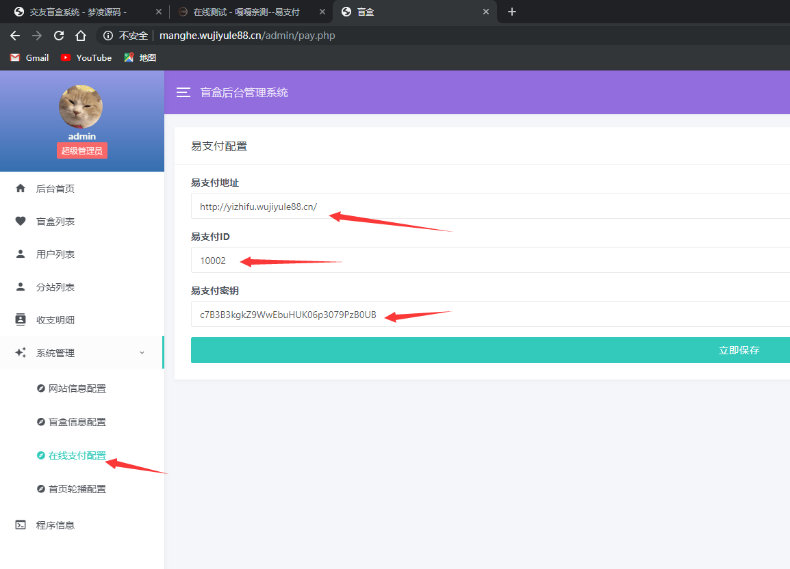The height and width of the screenshot is (569, 790).
Task: Switch to the 交友盲盒系统 browser tab
Action: click(77, 12)
